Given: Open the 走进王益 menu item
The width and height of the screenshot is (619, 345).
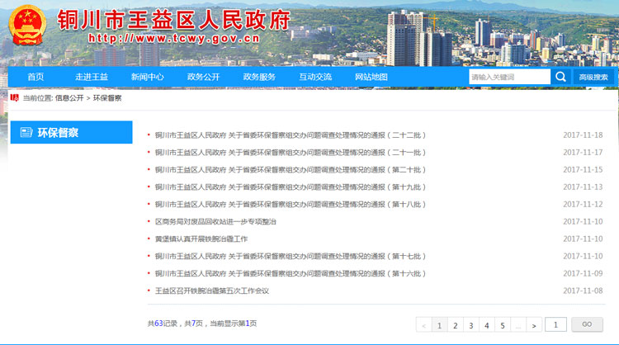Looking at the screenshot, I should (x=91, y=77).
